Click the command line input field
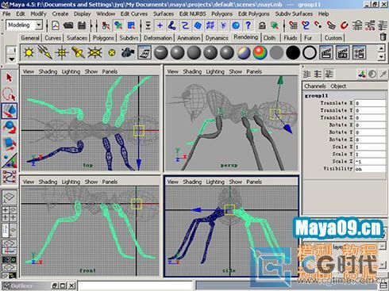 (136, 286)
